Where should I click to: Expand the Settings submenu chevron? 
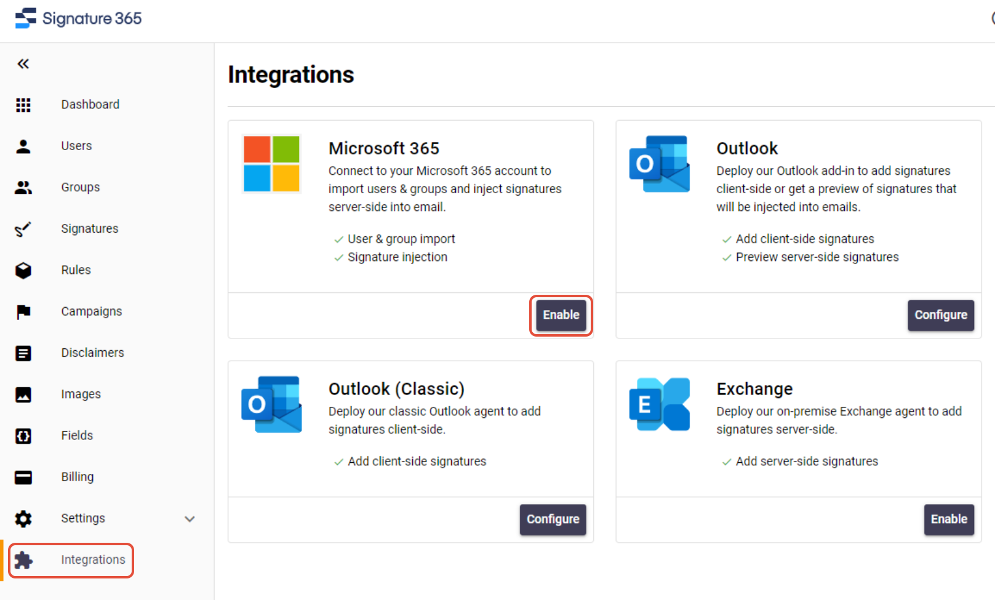tap(190, 519)
